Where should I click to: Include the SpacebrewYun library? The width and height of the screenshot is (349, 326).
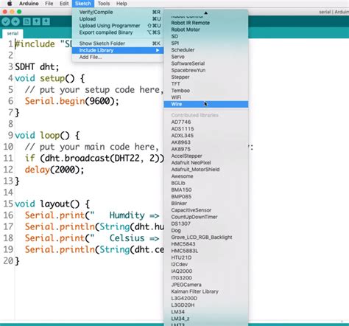pyautogui.click(x=206, y=70)
